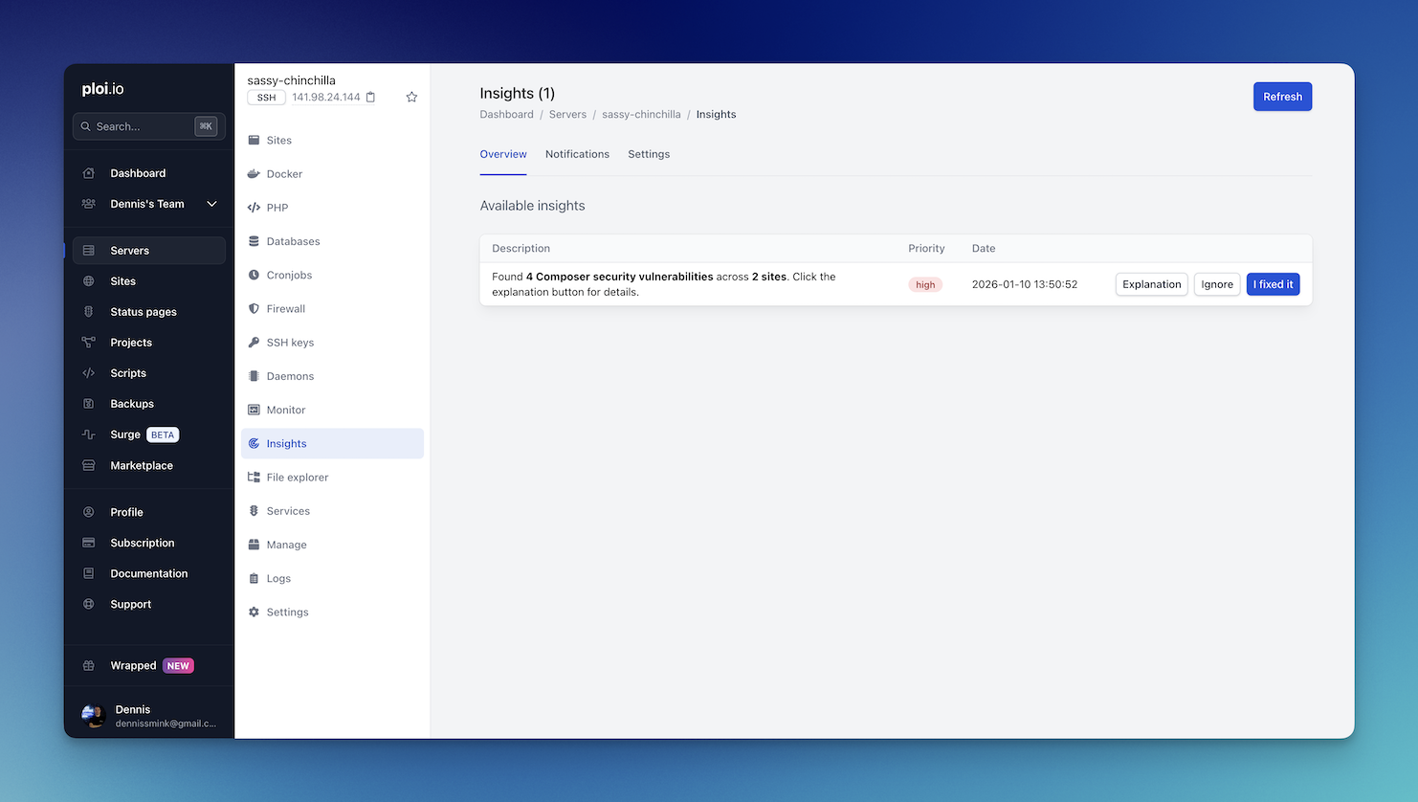Switch to the Notifications tab

click(577, 154)
